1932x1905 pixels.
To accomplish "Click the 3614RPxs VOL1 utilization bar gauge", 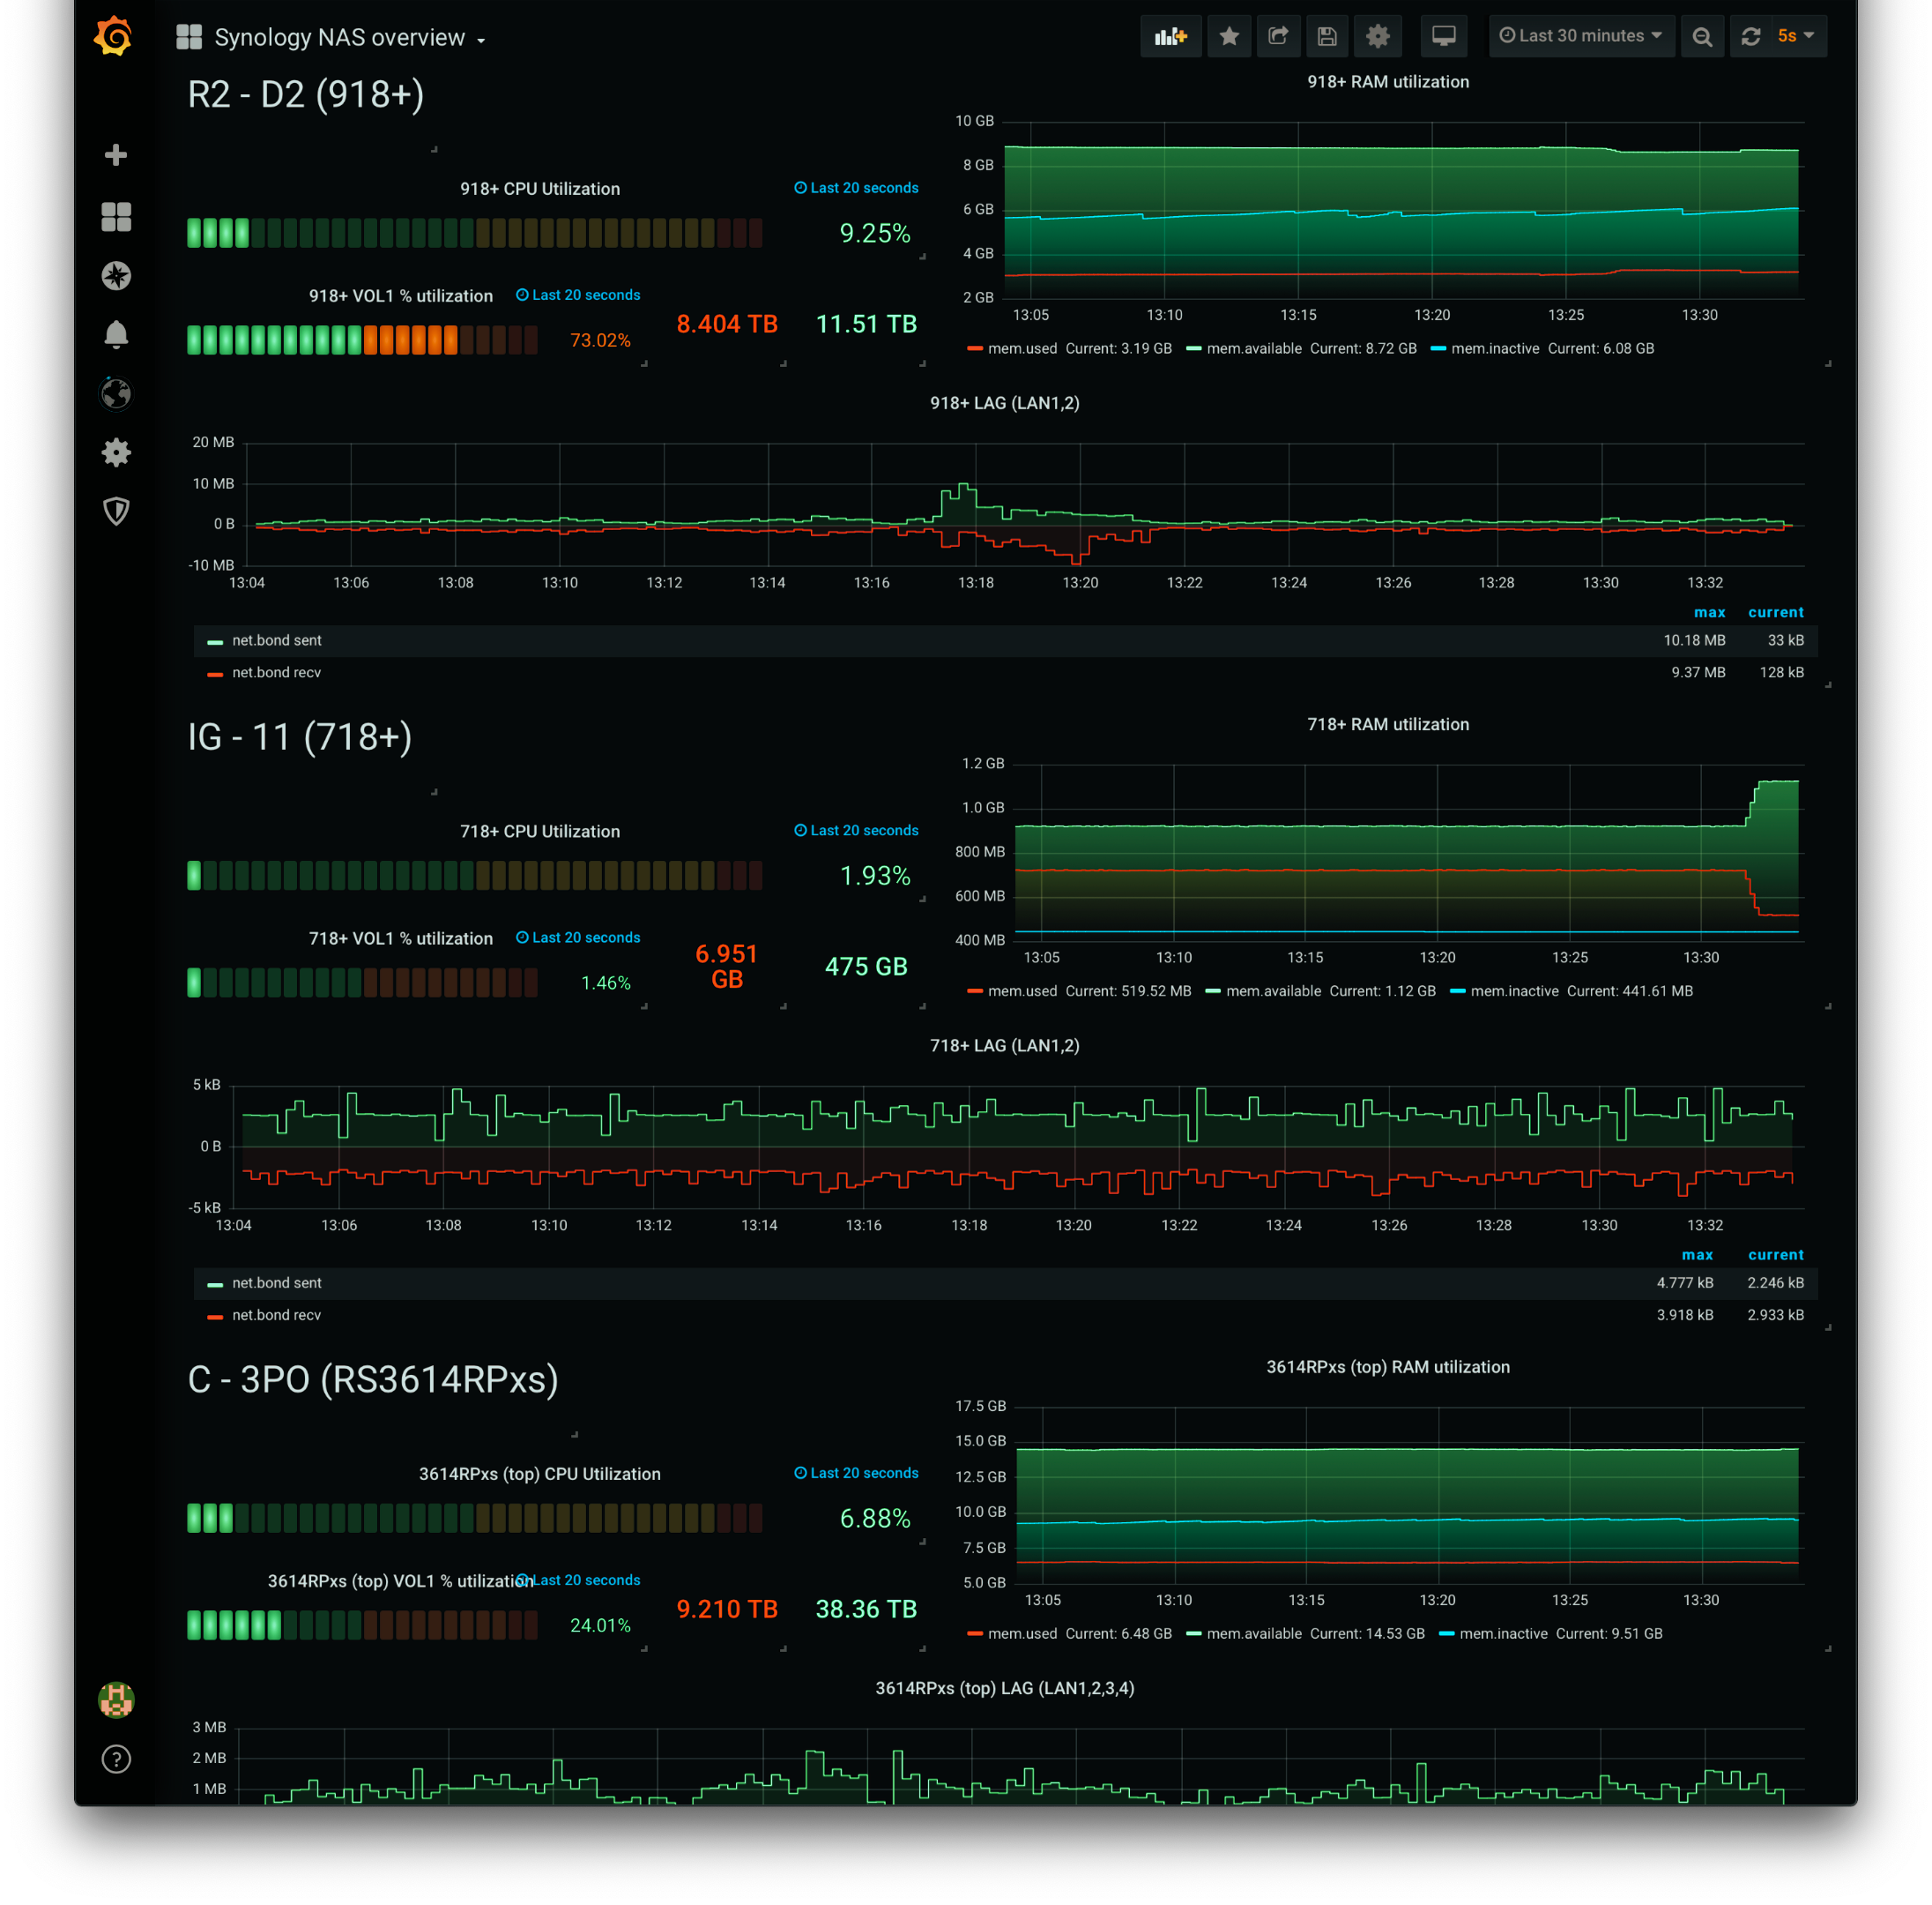I will click(x=362, y=1625).
